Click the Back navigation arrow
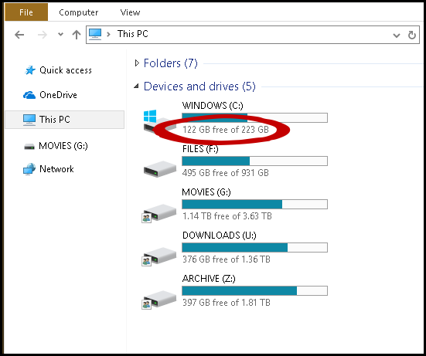Viewport: 426px width, 356px height. click(x=19, y=35)
